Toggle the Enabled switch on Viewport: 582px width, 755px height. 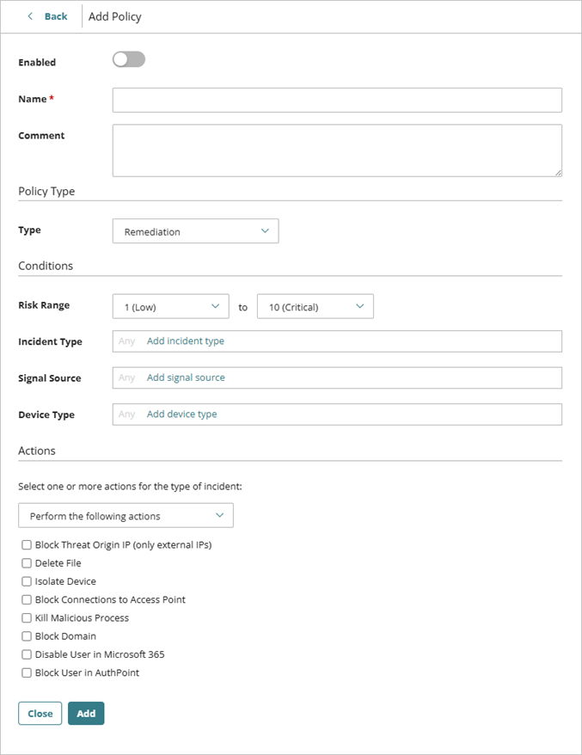tap(128, 58)
